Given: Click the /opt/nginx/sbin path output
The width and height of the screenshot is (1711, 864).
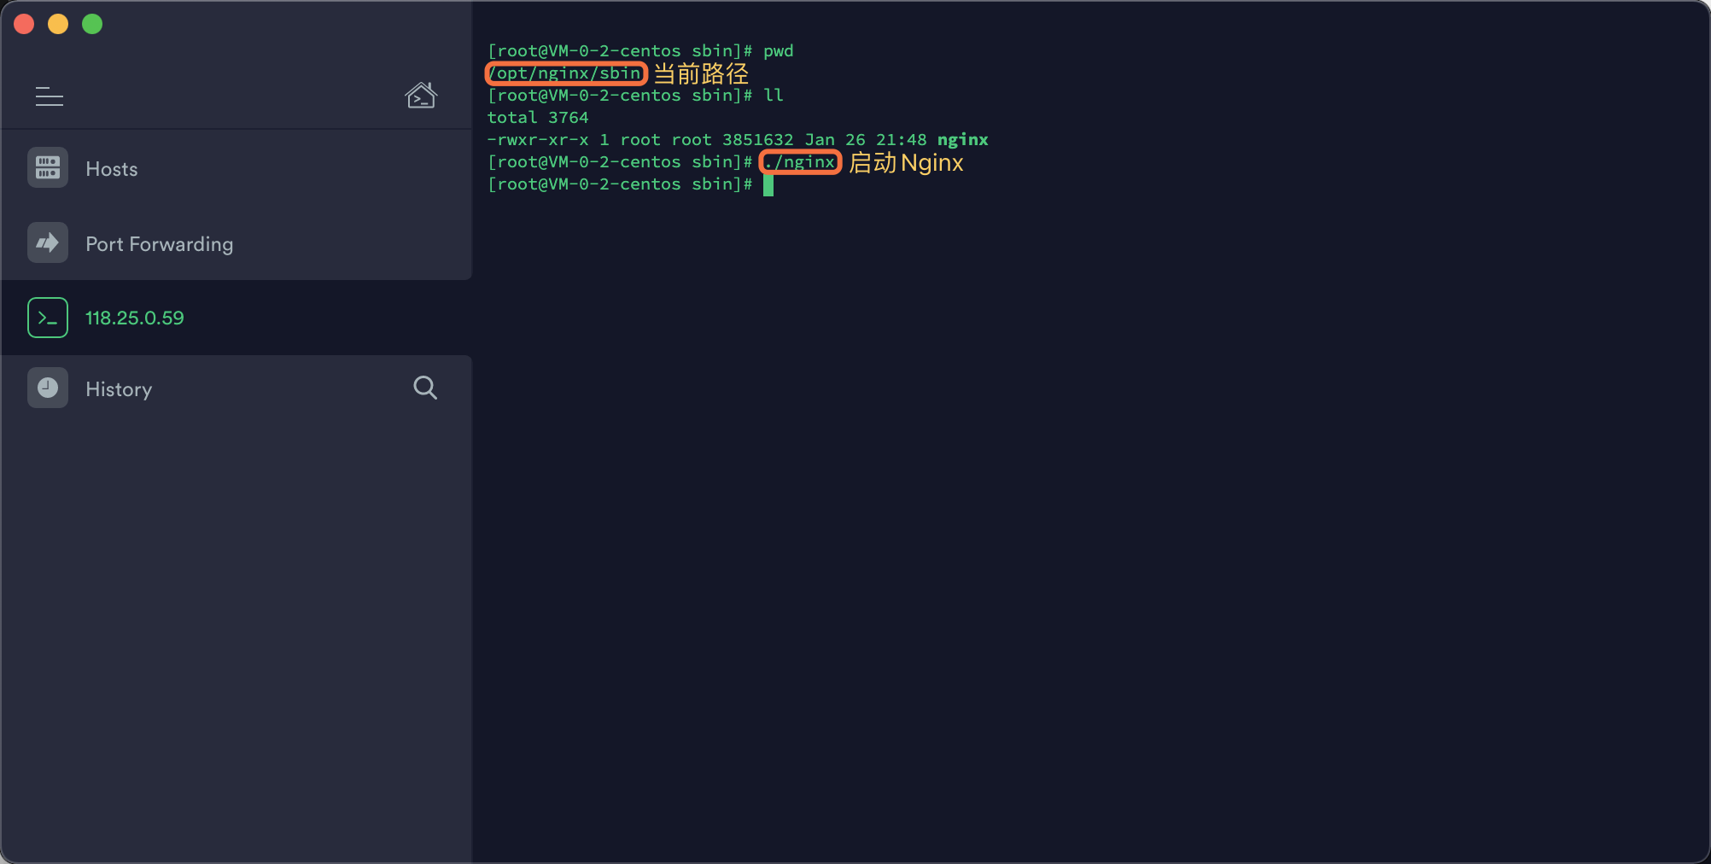Looking at the screenshot, I should [565, 73].
